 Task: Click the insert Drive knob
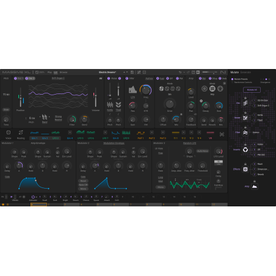click(x=170, y=104)
